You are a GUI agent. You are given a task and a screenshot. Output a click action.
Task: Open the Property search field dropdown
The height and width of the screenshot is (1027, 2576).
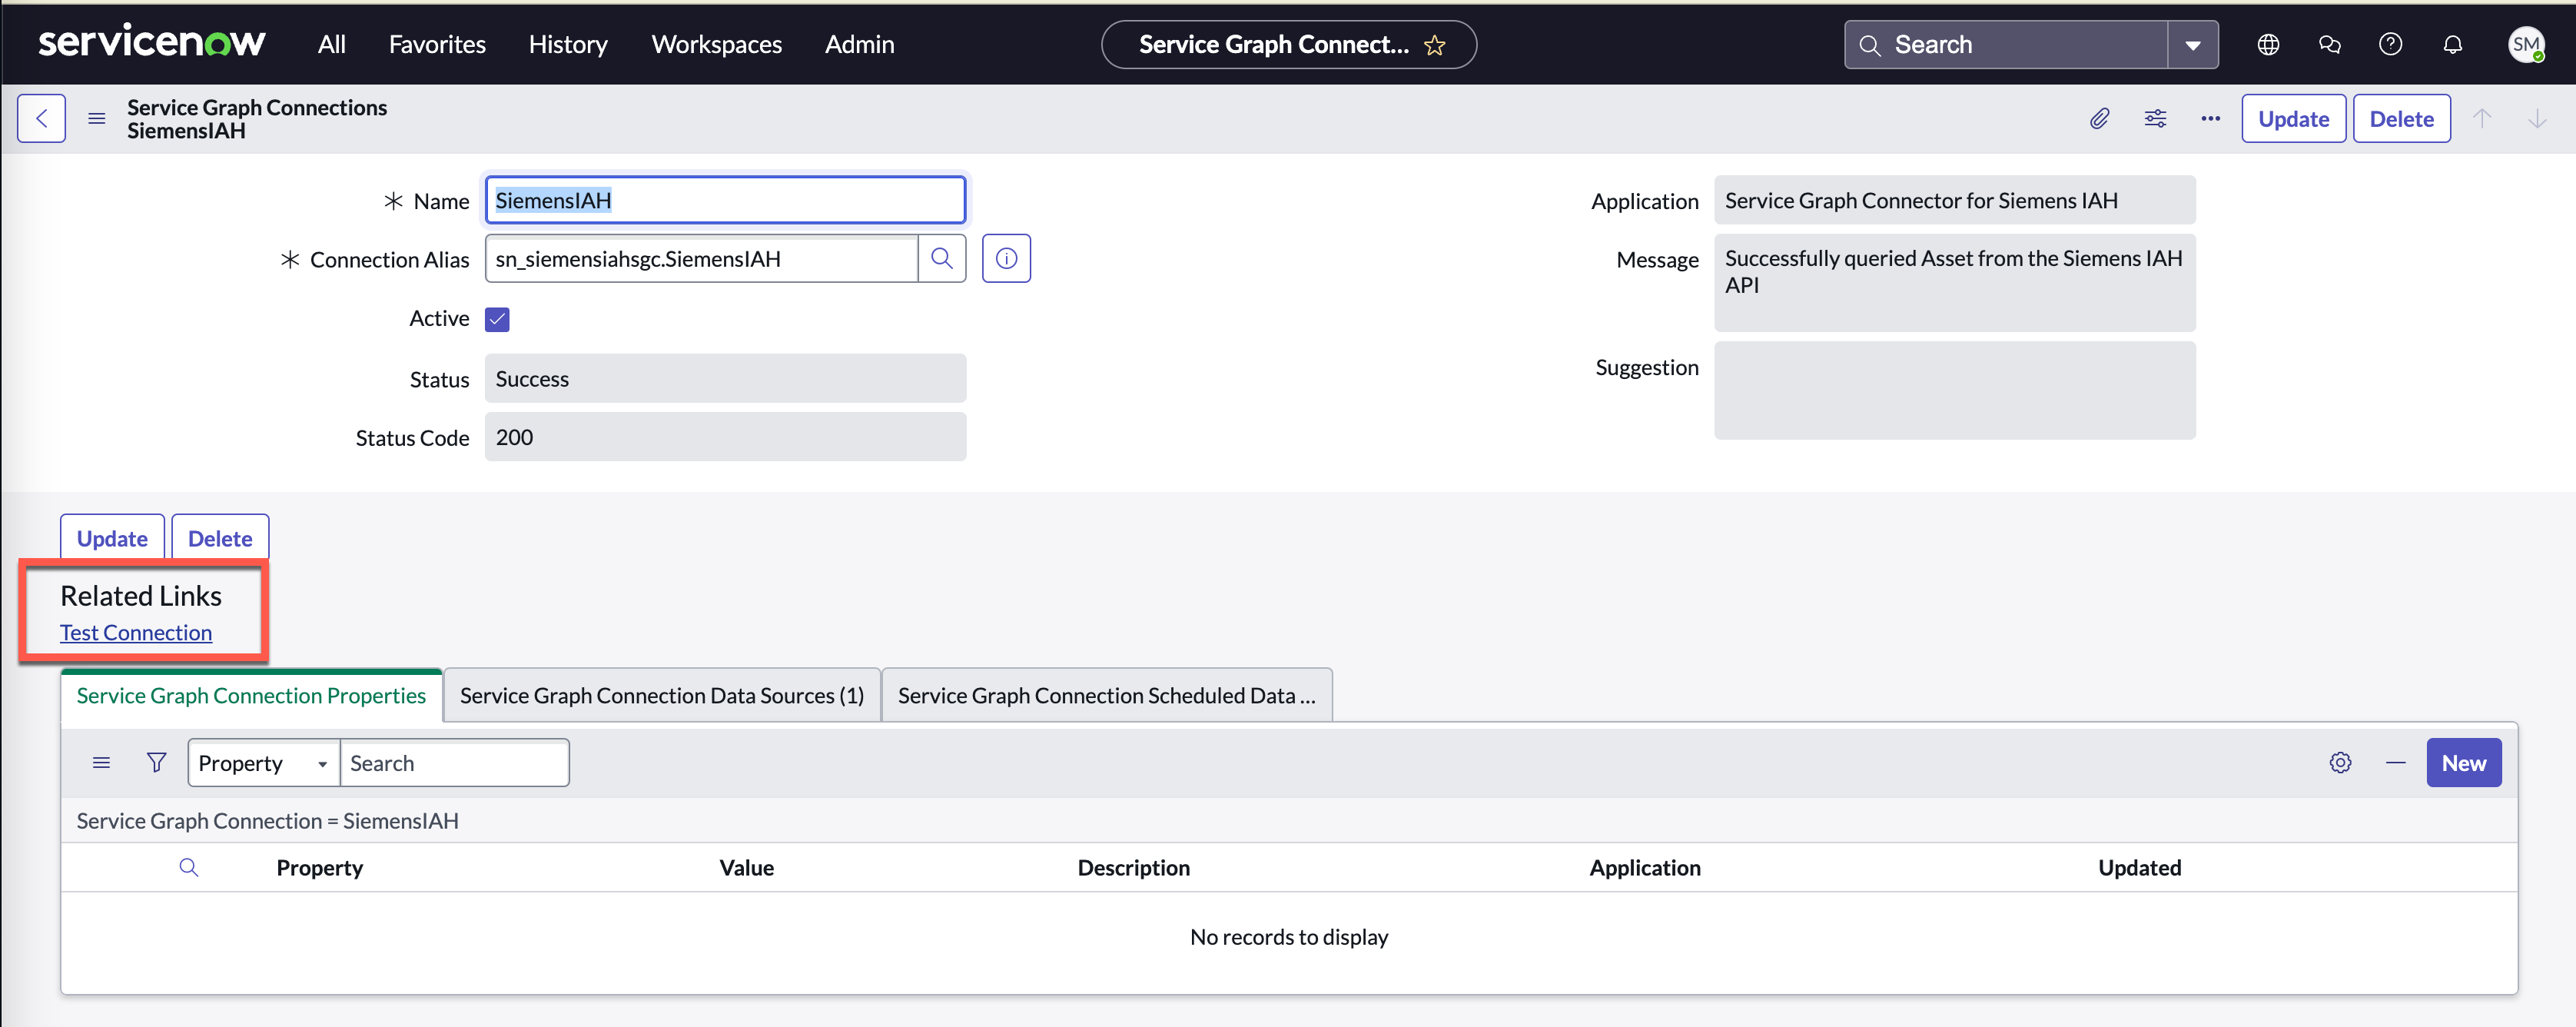264,763
